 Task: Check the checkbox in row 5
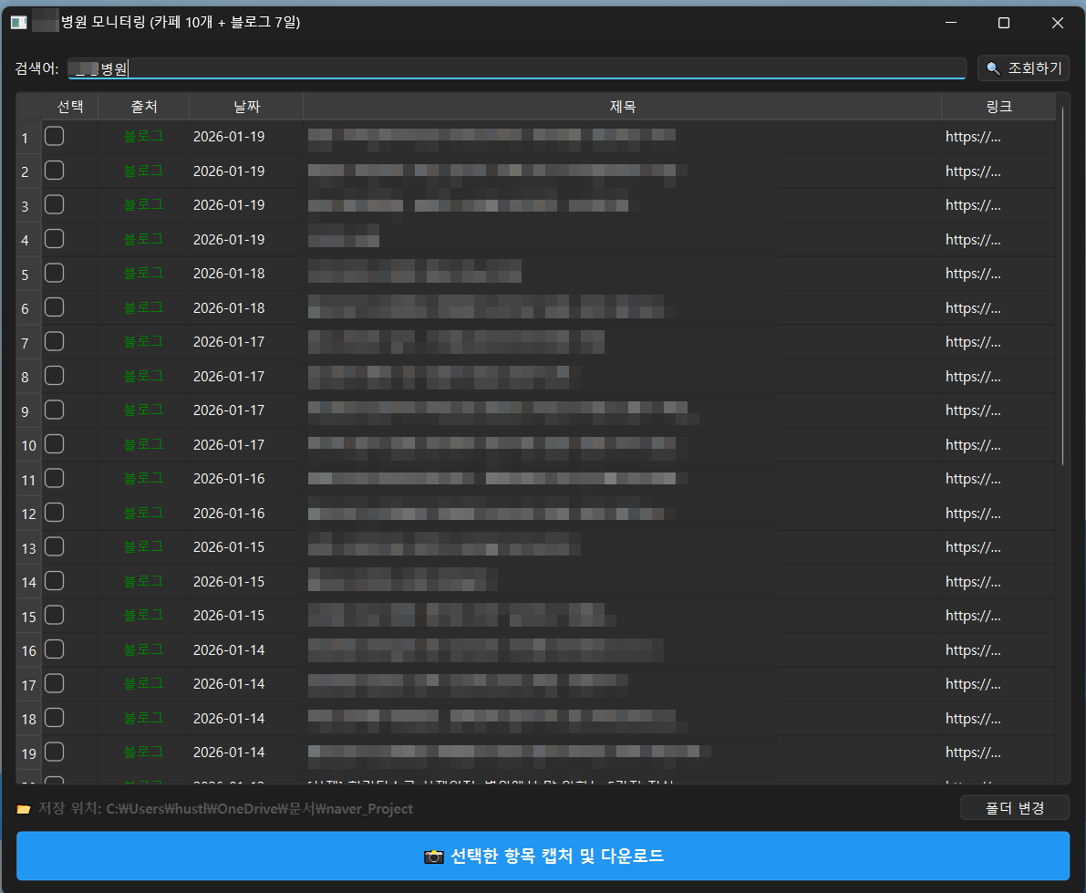click(x=54, y=273)
